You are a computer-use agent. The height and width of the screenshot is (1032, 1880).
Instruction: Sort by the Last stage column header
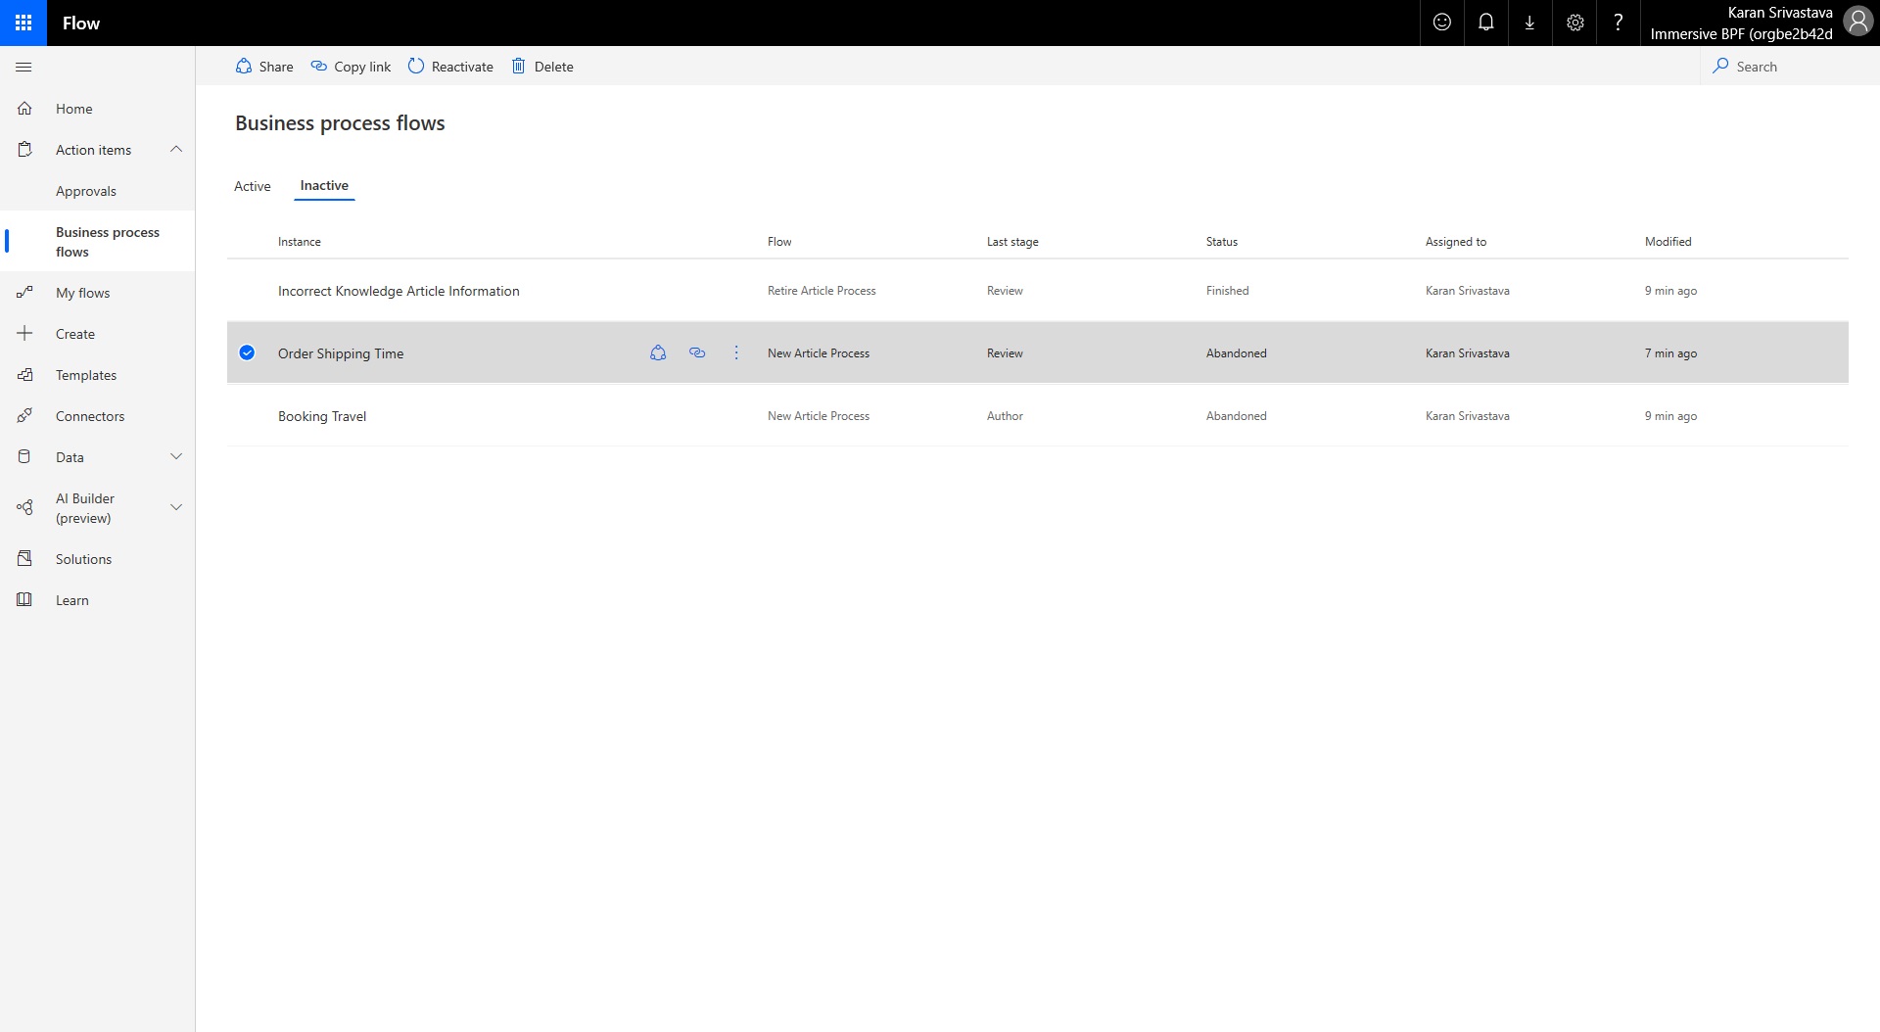(x=1012, y=242)
